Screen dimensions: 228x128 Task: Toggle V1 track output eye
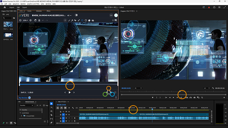tap(69, 115)
